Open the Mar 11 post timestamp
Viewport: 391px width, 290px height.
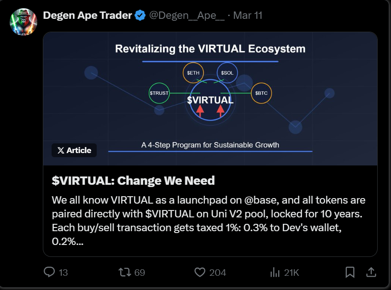pyautogui.click(x=248, y=15)
